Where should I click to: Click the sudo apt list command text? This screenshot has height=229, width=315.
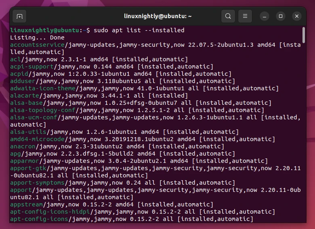139,30
